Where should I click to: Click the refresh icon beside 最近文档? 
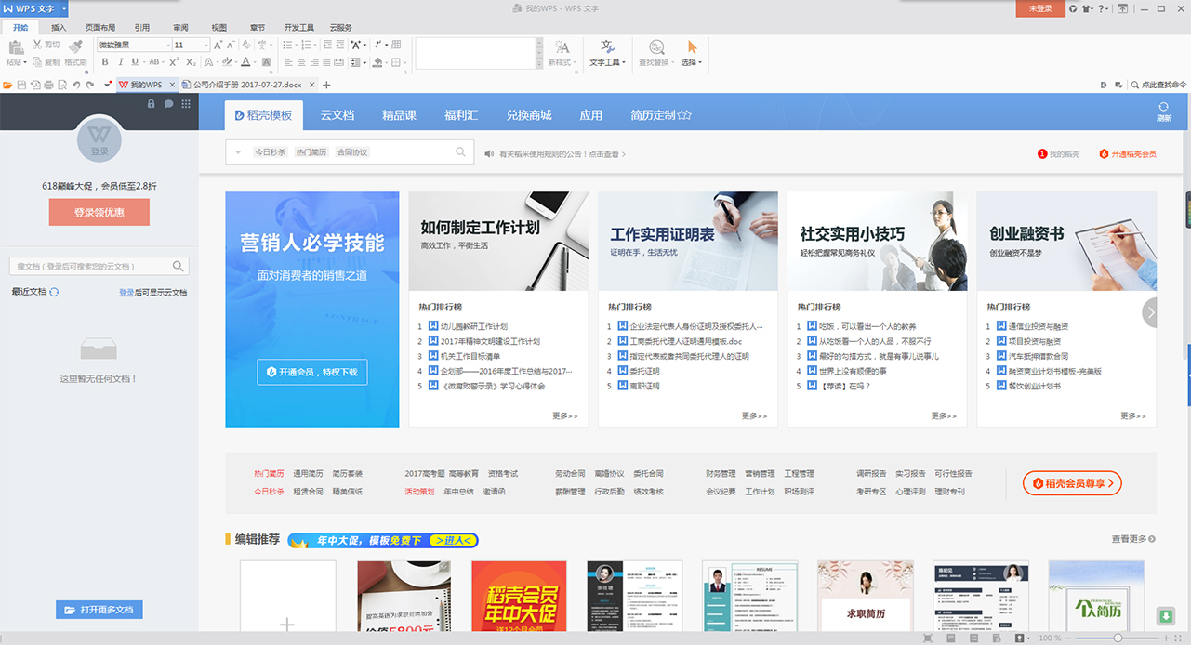[x=54, y=292]
